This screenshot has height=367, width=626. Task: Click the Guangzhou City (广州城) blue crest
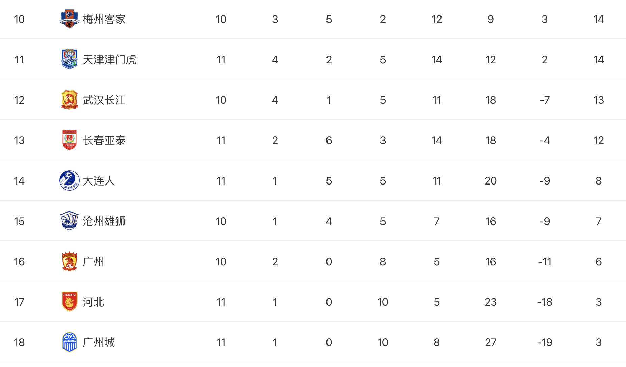(69, 342)
